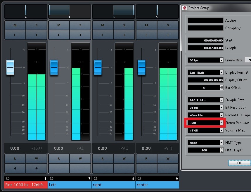Click the pan control of center channel
Screen dimensions: 251x192
point(157,11)
